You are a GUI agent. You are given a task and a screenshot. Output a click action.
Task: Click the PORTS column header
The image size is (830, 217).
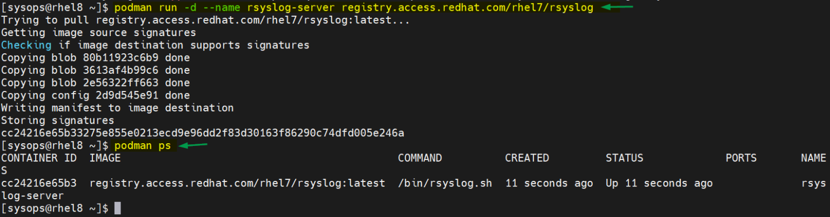coord(741,158)
